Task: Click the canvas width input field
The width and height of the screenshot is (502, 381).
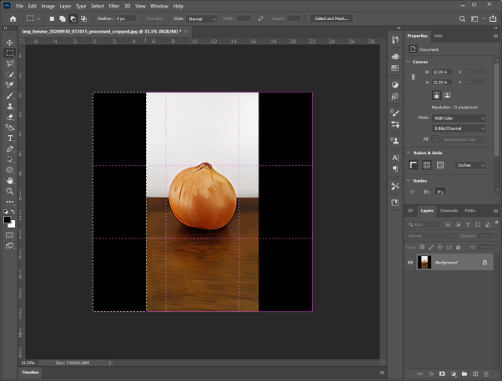Action: (x=442, y=72)
